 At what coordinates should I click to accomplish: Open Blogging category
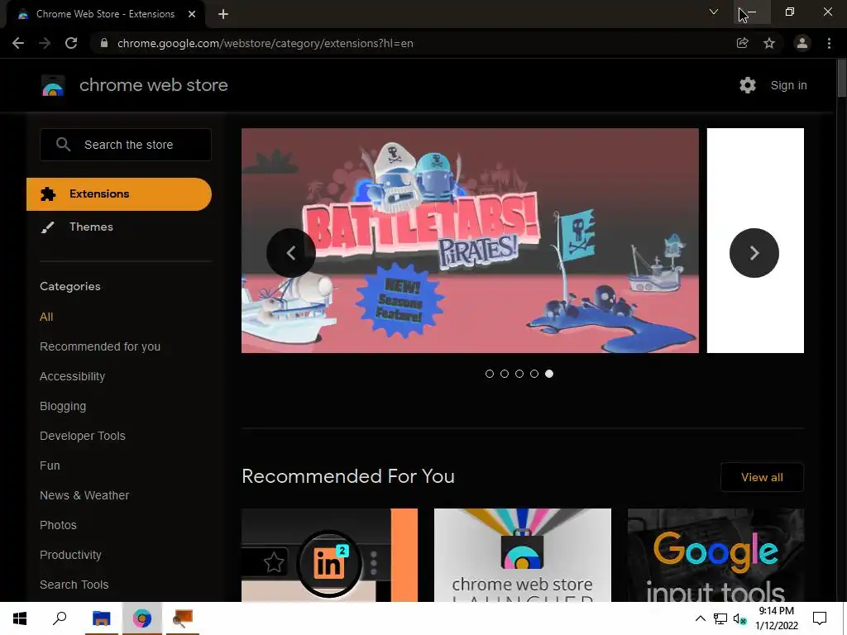point(63,406)
